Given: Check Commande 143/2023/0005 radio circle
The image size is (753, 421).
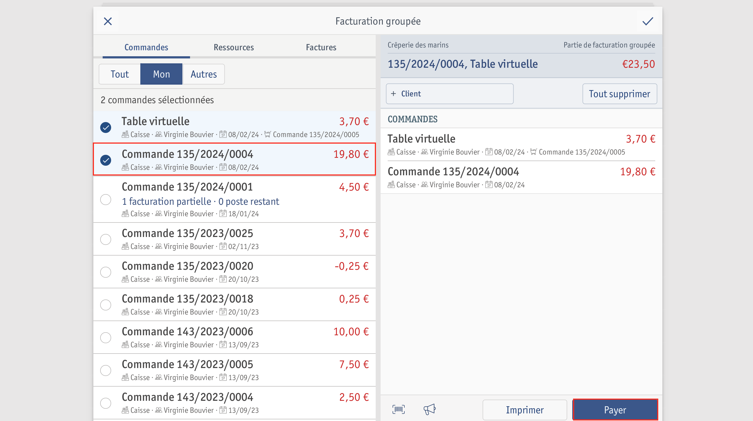Looking at the screenshot, I should pyautogui.click(x=106, y=370).
